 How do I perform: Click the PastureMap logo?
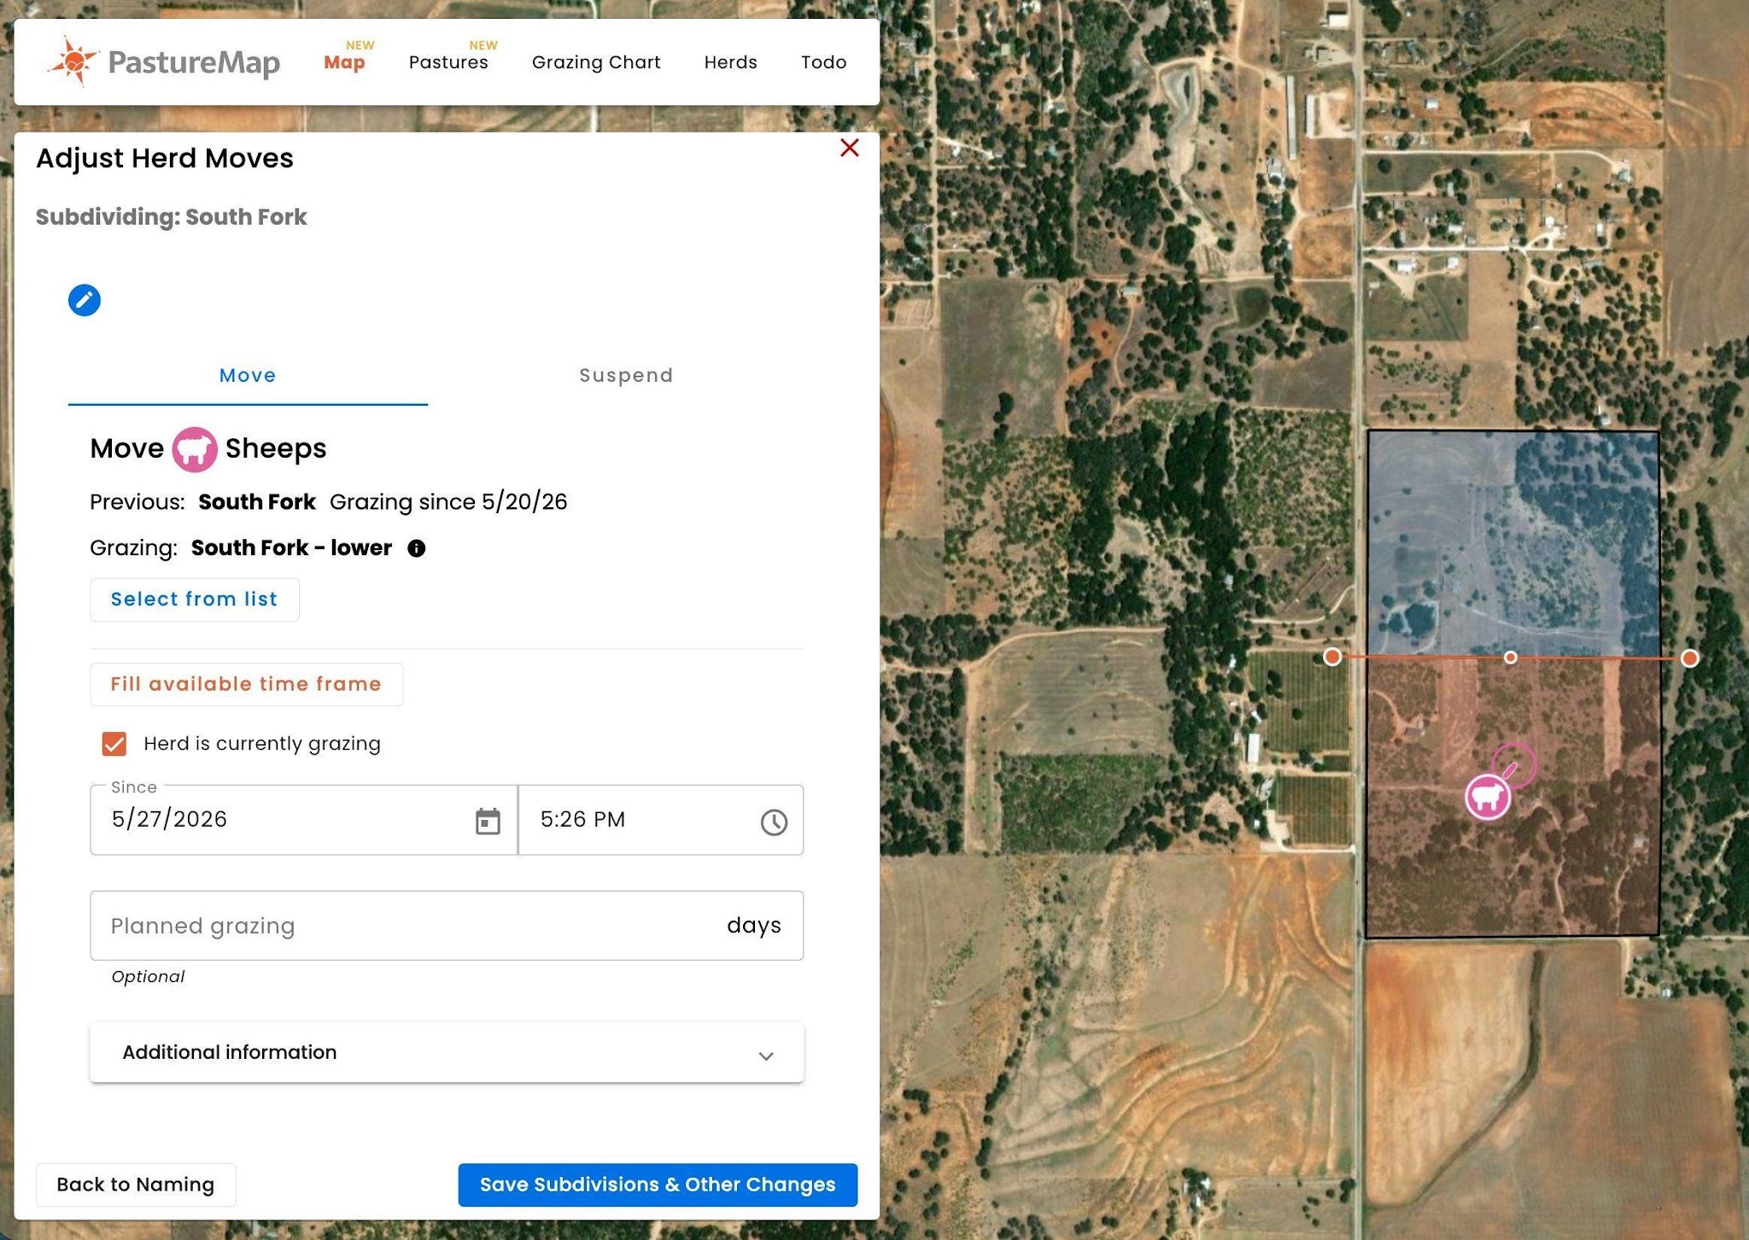pyautogui.click(x=163, y=61)
